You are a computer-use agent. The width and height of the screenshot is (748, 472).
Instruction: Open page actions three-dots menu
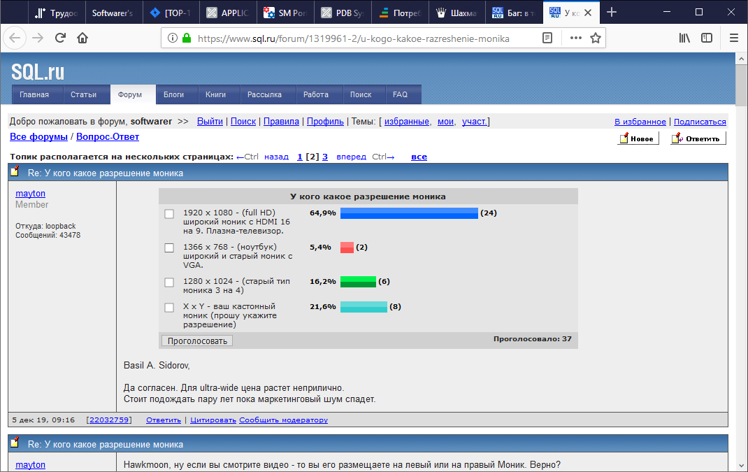[x=575, y=38]
